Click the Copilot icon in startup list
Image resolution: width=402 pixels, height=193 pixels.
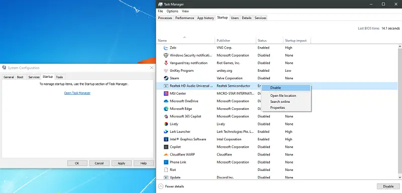click(166, 147)
